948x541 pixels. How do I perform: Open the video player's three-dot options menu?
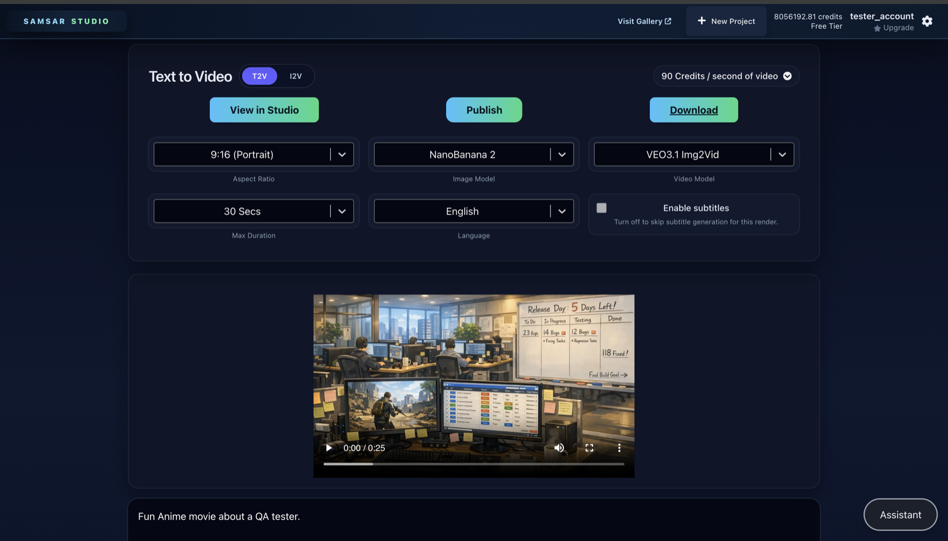coord(619,448)
